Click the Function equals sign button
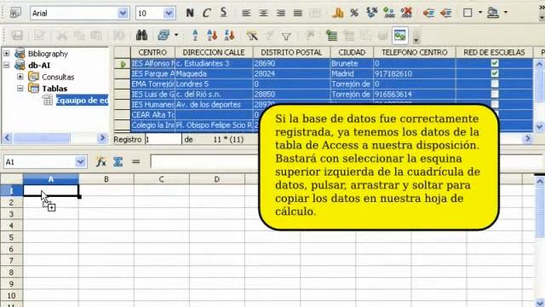Viewport: 545px width, 307px height. [136, 162]
